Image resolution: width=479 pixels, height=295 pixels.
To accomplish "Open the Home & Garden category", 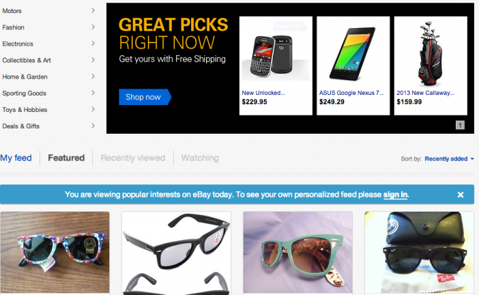I will click(x=25, y=76).
